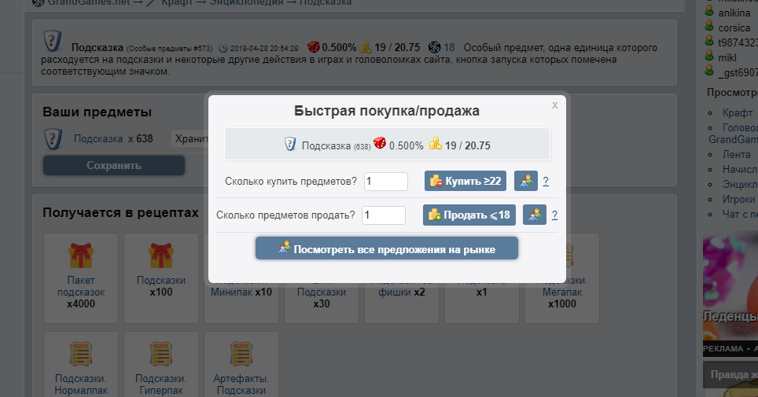Click the Подсказки x100 gift icon

pos(161,255)
